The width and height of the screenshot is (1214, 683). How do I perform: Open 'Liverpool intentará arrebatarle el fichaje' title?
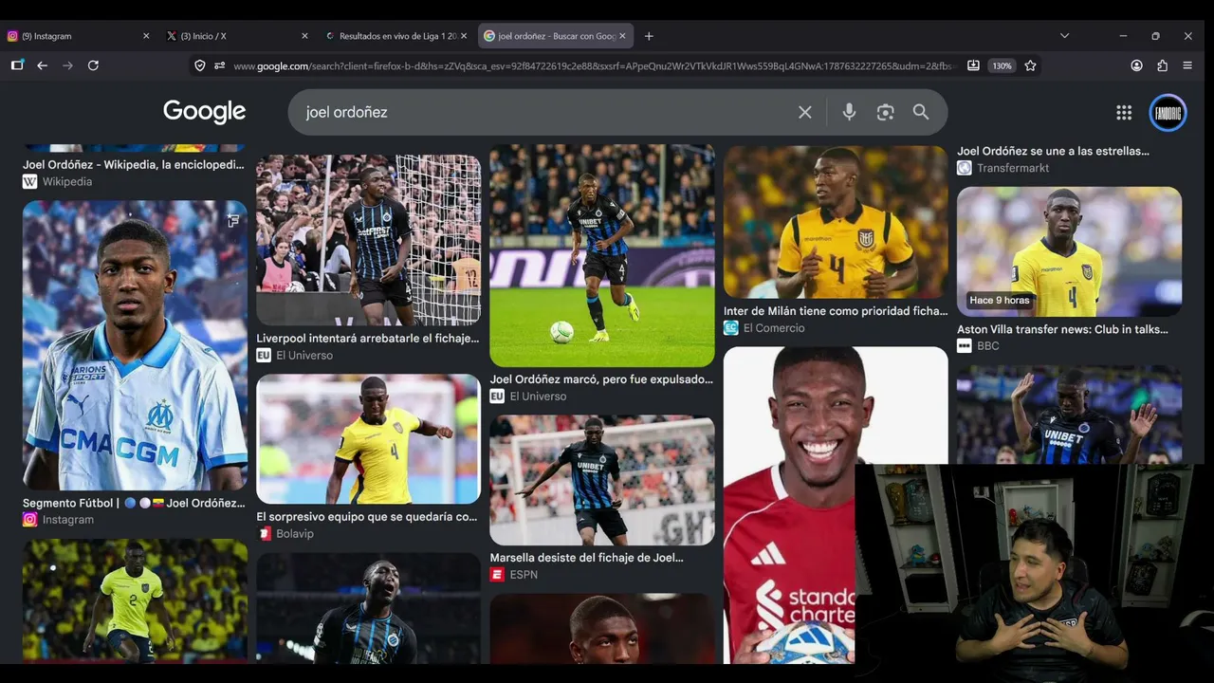click(x=368, y=338)
